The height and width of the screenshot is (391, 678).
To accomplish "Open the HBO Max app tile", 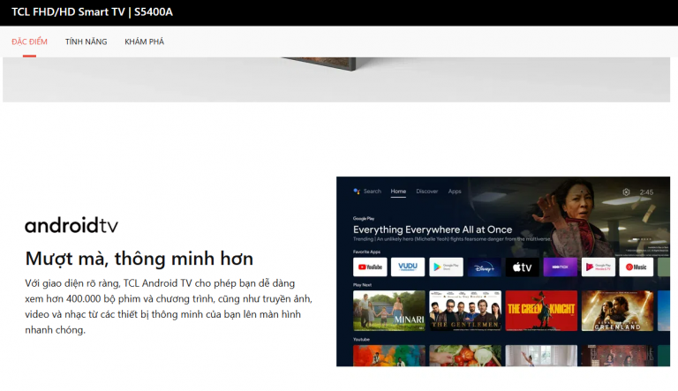I will tap(560, 267).
